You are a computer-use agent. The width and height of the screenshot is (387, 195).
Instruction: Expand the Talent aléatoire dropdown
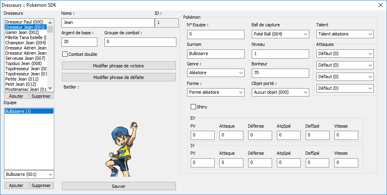point(345,34)
